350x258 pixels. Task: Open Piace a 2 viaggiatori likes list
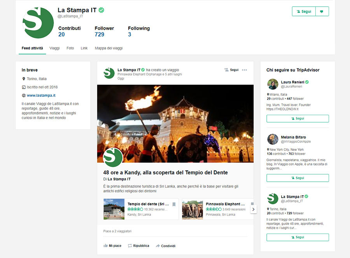pos(117,231)
